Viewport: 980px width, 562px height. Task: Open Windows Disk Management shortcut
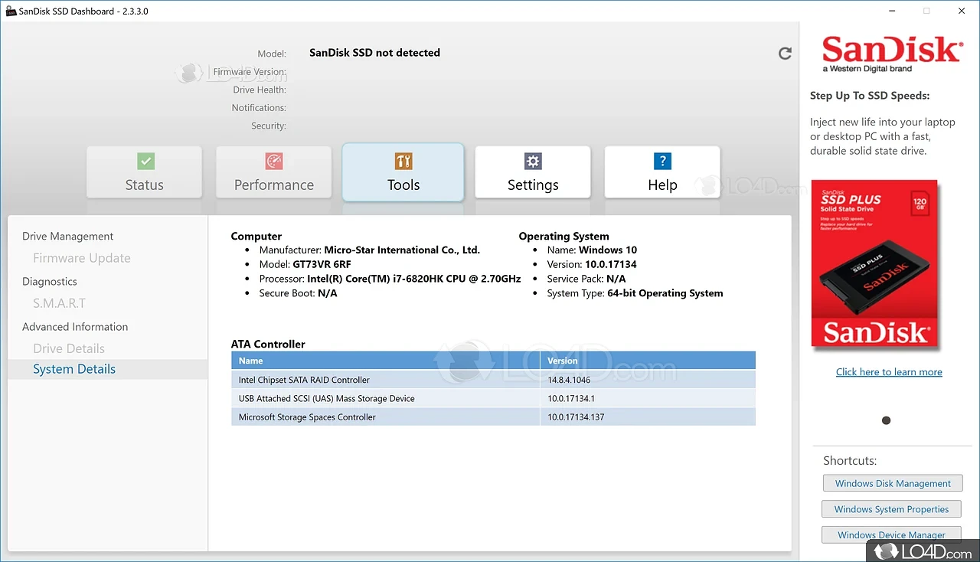pyautogui.click(x=893, y=483)
